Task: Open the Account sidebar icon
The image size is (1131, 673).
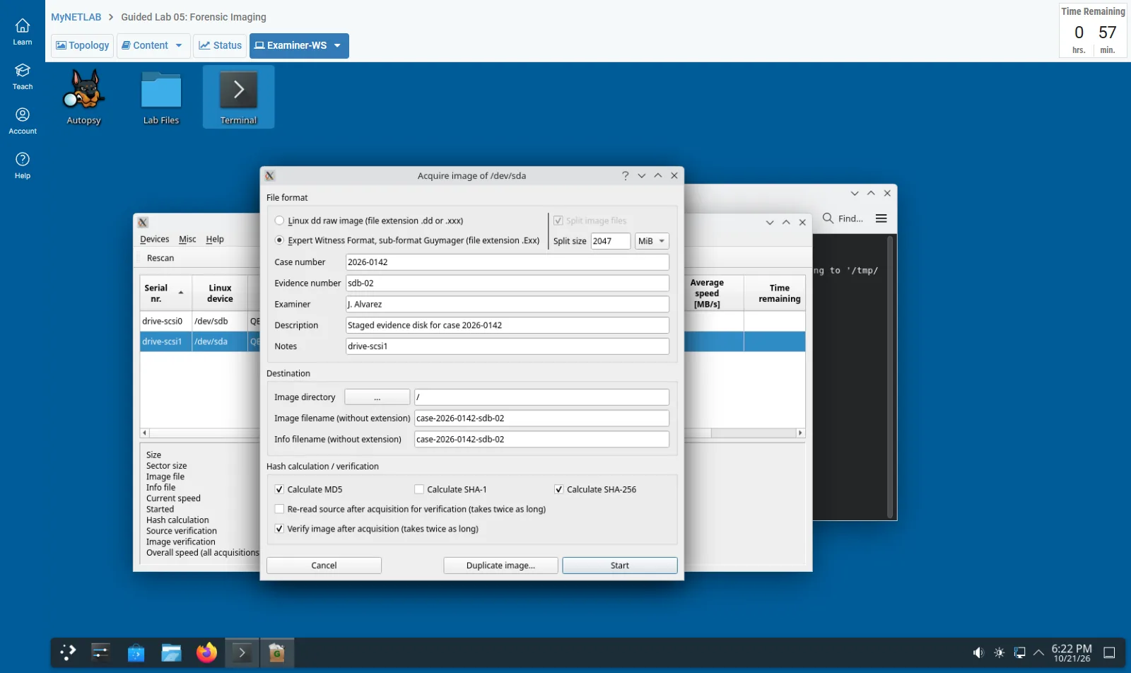Action: coord(23,121)
